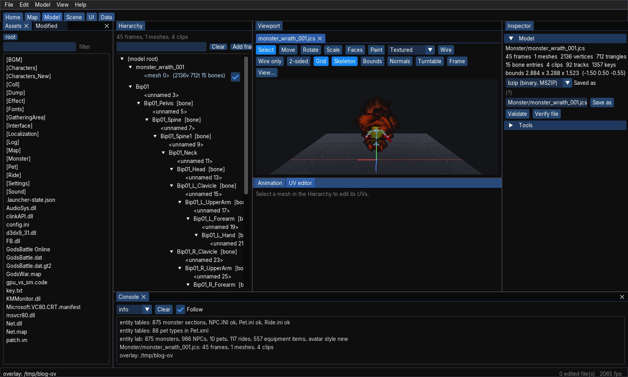Click the root breadcrumb button
Viewport: 628px width, 377px height.
11,37
